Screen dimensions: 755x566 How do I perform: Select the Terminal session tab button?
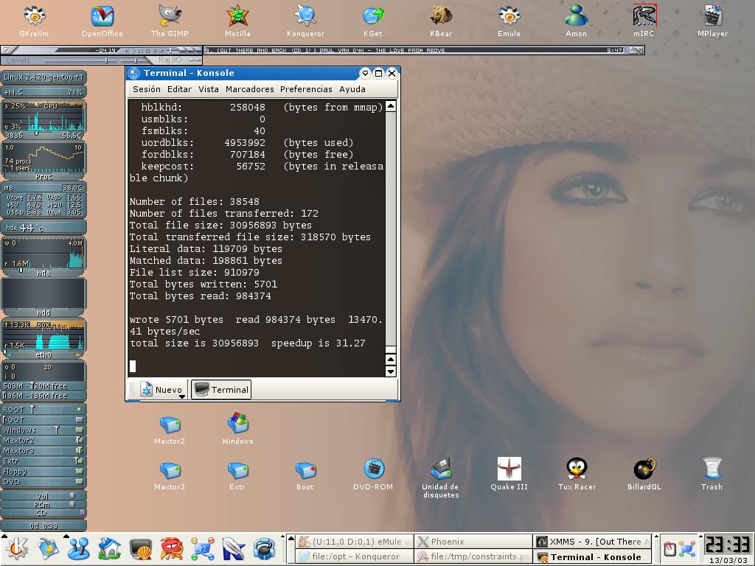click(221, 390)
